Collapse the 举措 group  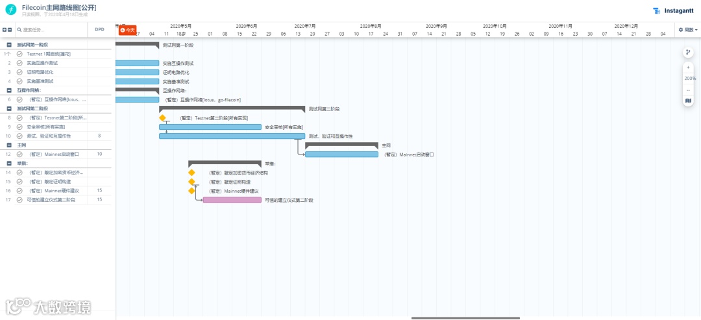click(x=9, y=164)
